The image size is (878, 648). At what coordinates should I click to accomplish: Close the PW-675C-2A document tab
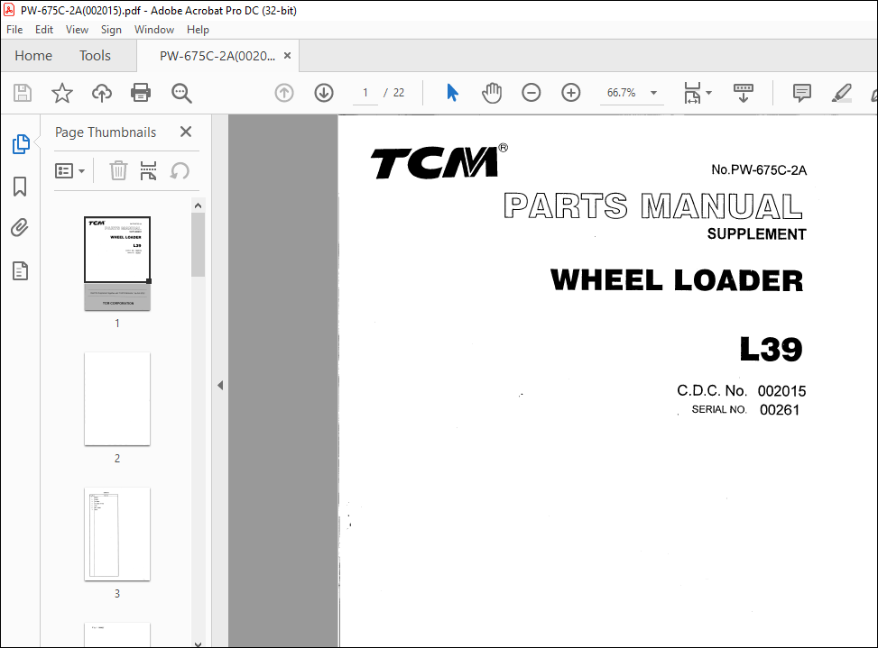(287, 55)
